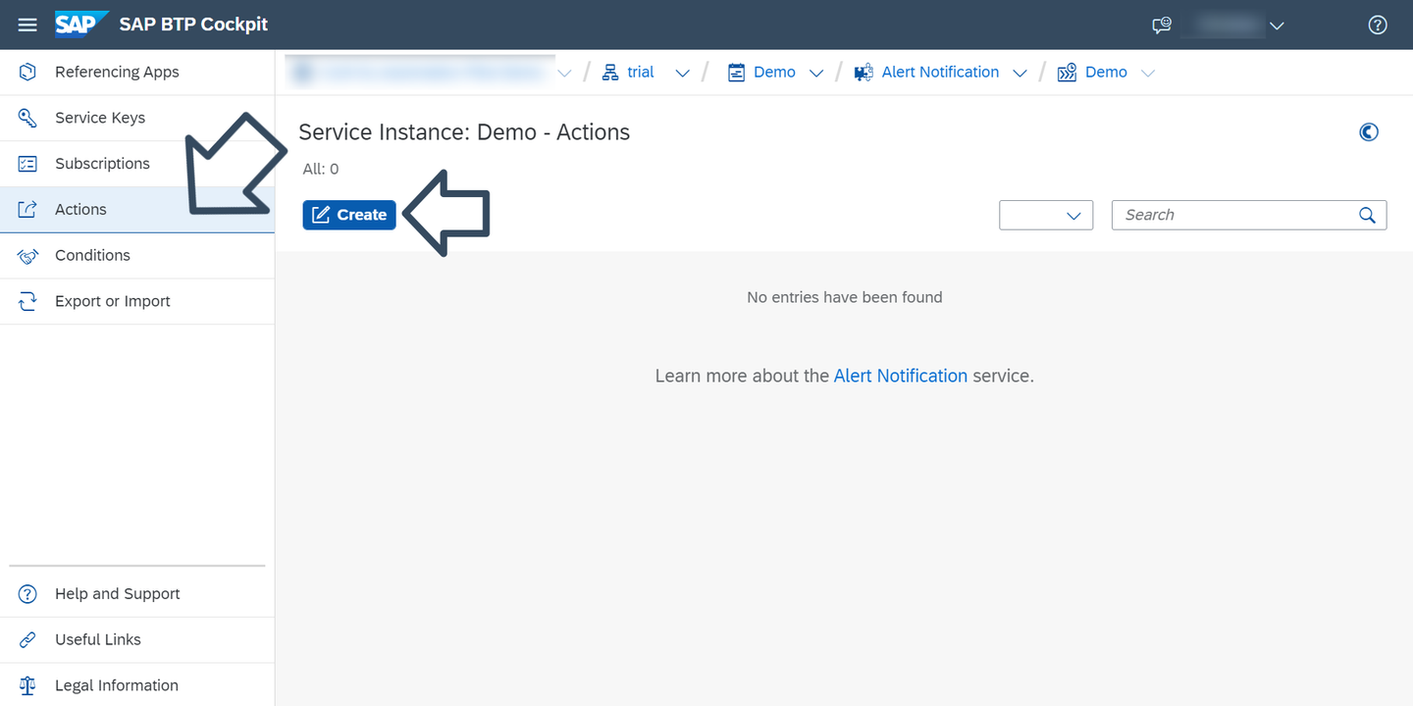This screenshot has height=706, width=1413.
Task: Select Subscriptions in the sidebar
Action: [x=137, y=164]
